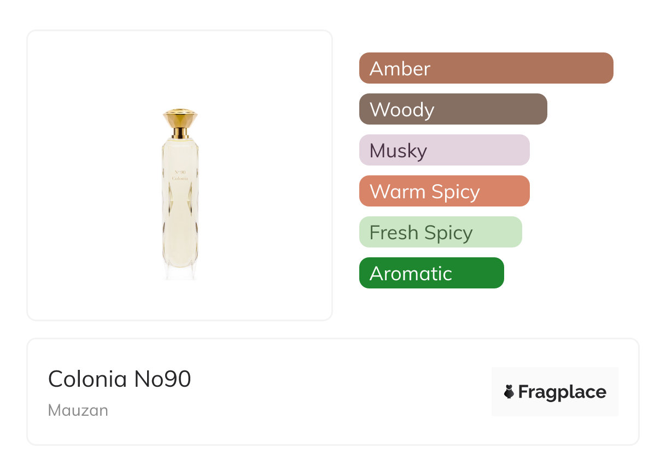Screen dimensions: 666x472
Task: Pick the Warm Spicy accord bar
Action: point(444,191)
